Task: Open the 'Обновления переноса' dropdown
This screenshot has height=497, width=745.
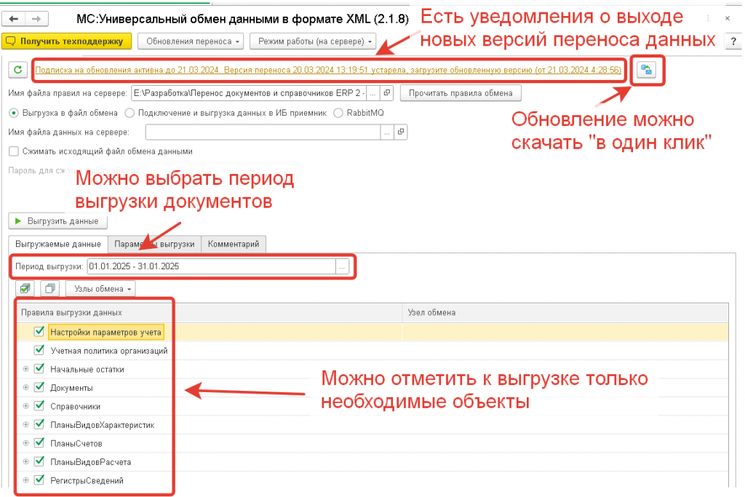Action: point(191,41)
